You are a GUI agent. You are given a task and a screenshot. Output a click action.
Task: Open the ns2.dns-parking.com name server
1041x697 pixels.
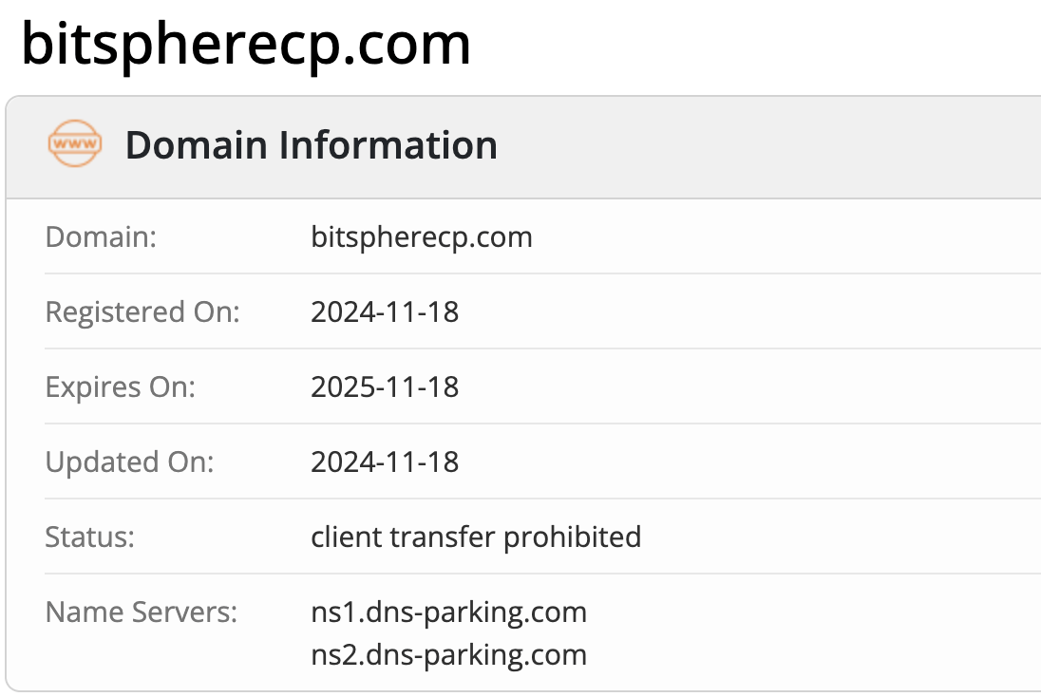pyautogui.click(x=448, y=654)
